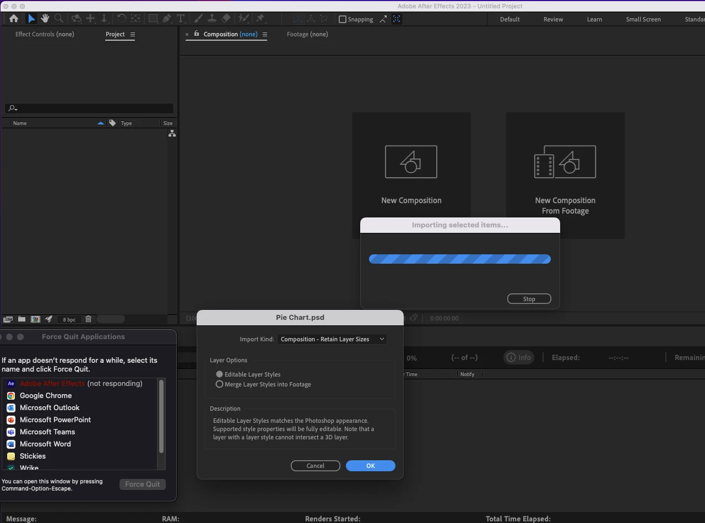Select the Eraser tool
Viewport: 705px width, 523px height.
point(225,19)
